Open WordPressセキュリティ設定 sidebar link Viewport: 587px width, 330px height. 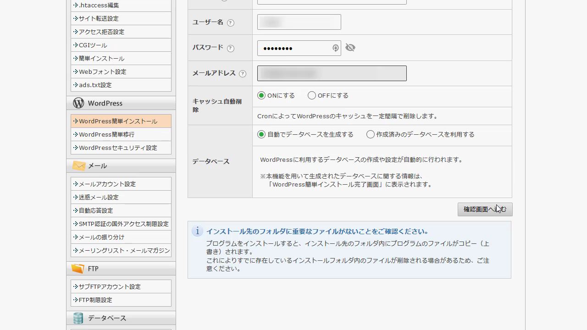click(x=118, y=148)
